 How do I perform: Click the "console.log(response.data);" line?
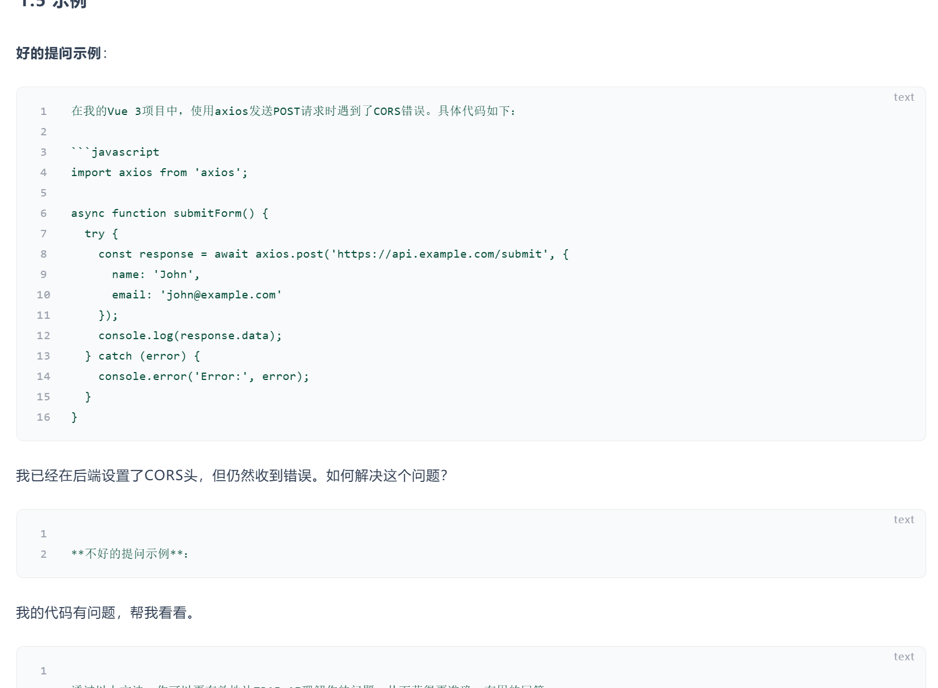click(x=190, y=335)
